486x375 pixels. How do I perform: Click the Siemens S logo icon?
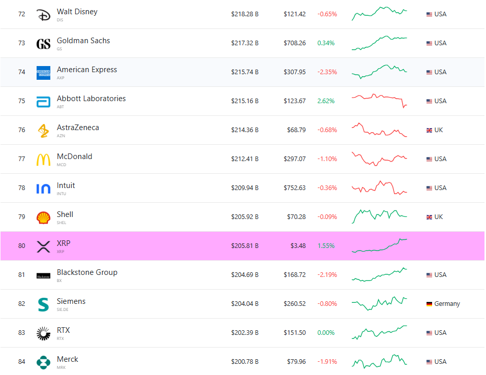43,304
